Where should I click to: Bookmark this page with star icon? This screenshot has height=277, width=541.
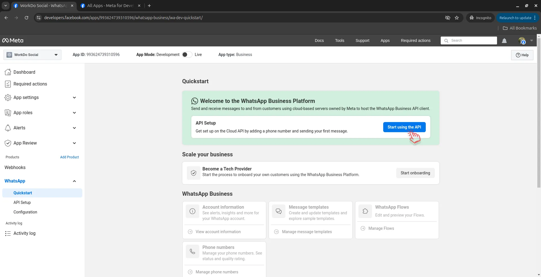(457, 18)
